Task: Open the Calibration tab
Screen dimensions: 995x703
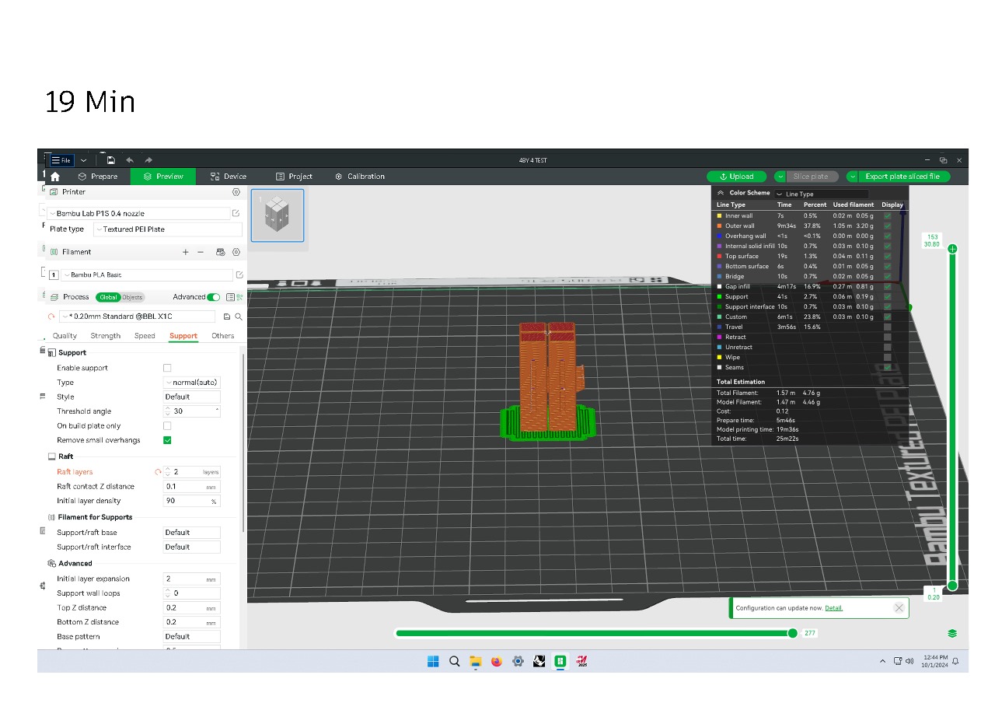Action: click(x=360, y=177)
